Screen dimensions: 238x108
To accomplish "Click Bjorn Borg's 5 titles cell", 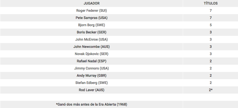I will click(x=210, y=25).
